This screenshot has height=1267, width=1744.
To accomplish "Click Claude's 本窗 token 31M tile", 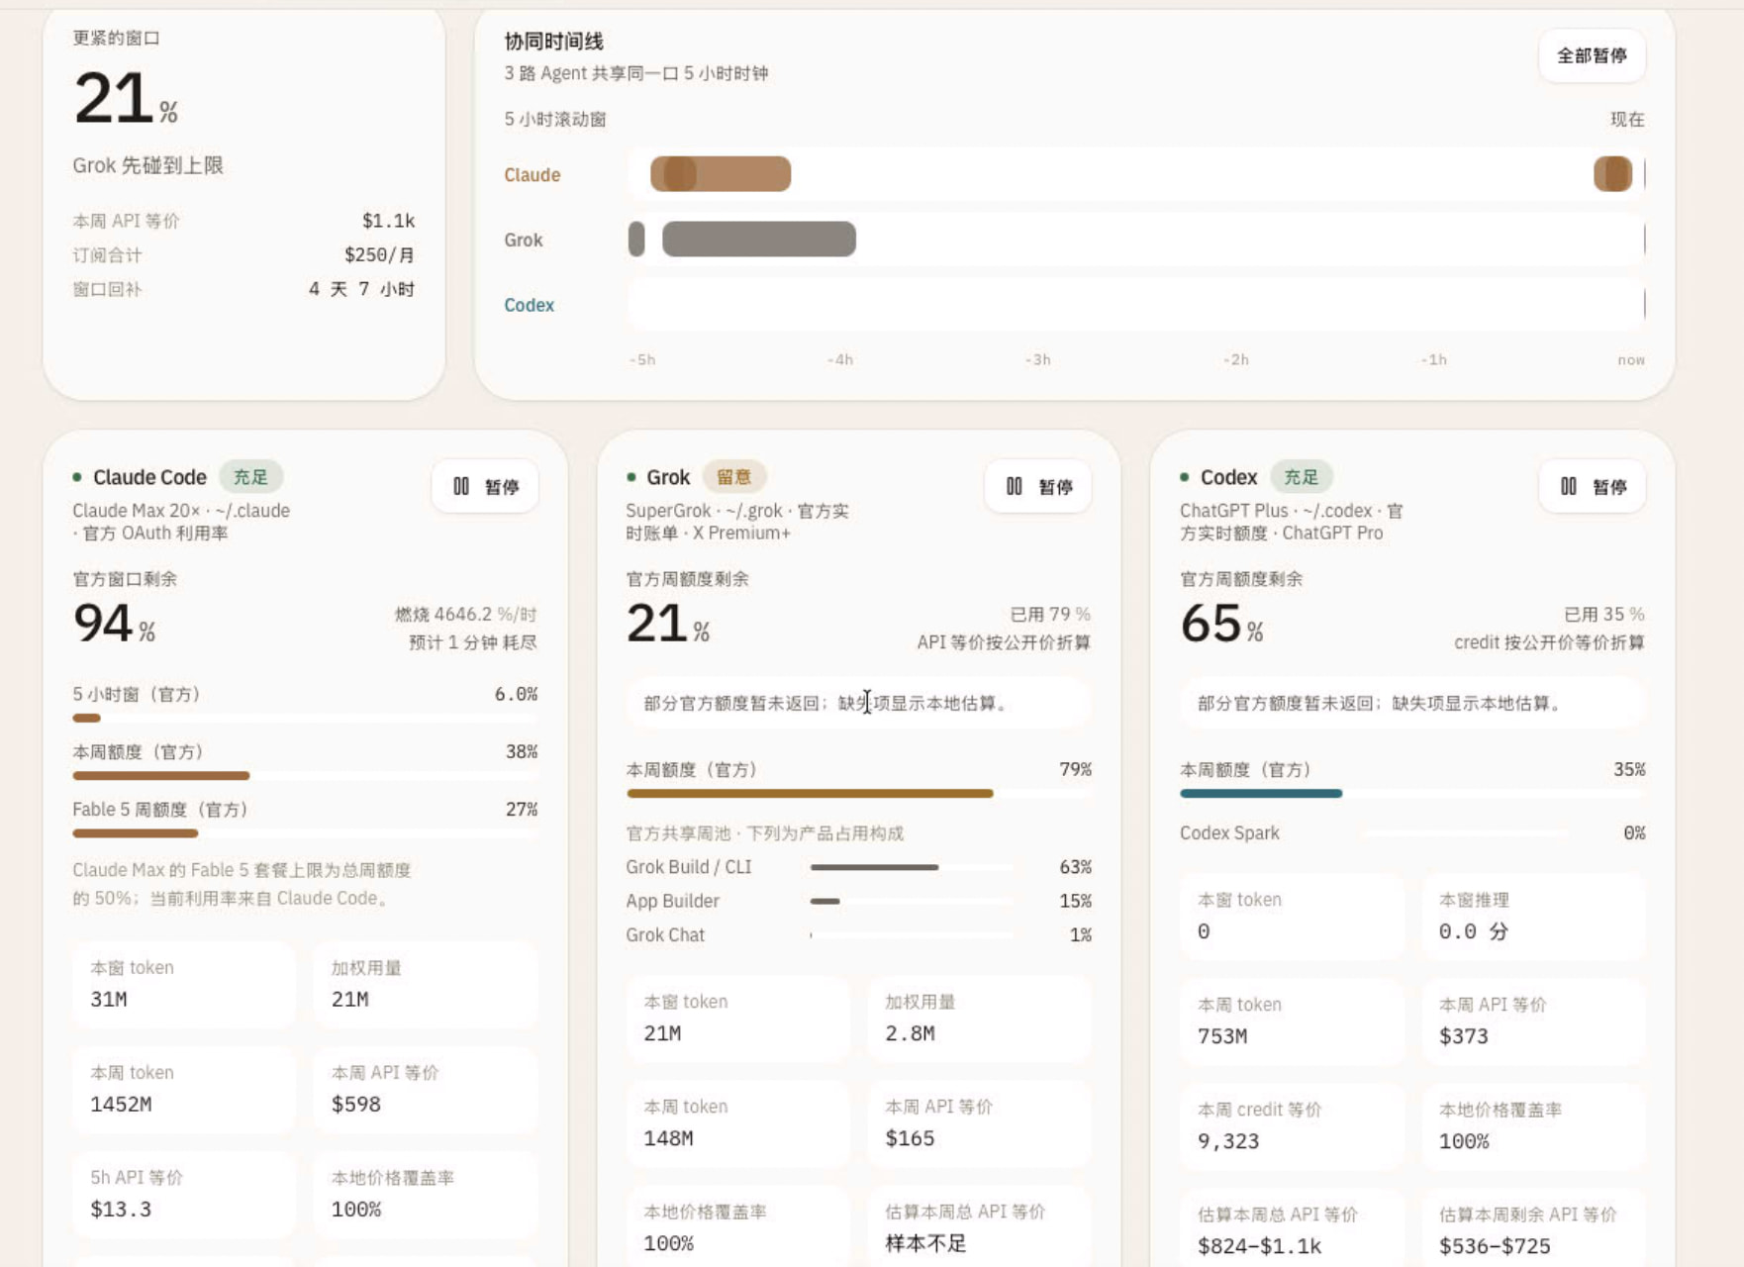I will coord(184,984).
